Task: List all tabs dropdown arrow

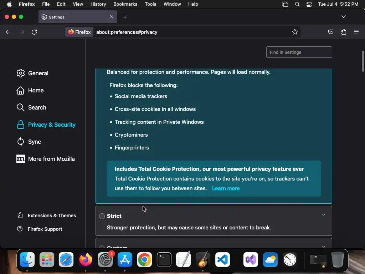Action: pos(344,17)
